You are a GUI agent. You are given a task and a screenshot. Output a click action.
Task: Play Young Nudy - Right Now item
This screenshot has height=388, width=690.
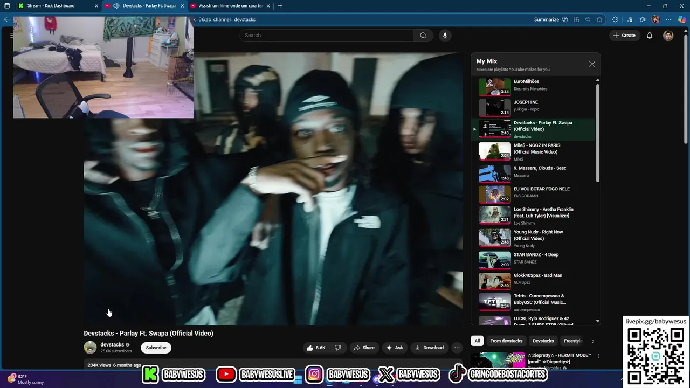[x=534, y=238]
